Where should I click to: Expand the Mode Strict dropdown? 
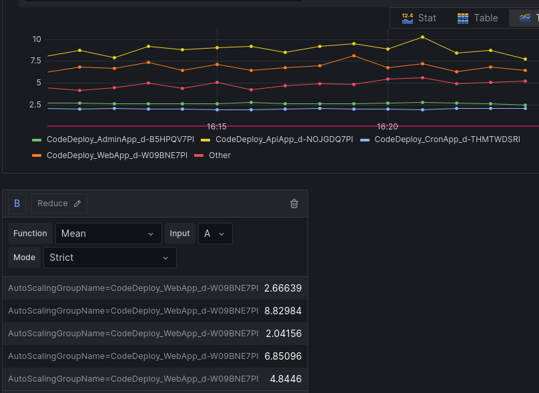tap(110, 258)
